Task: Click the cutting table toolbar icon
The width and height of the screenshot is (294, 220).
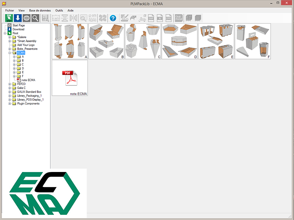Action: [133, 18]
